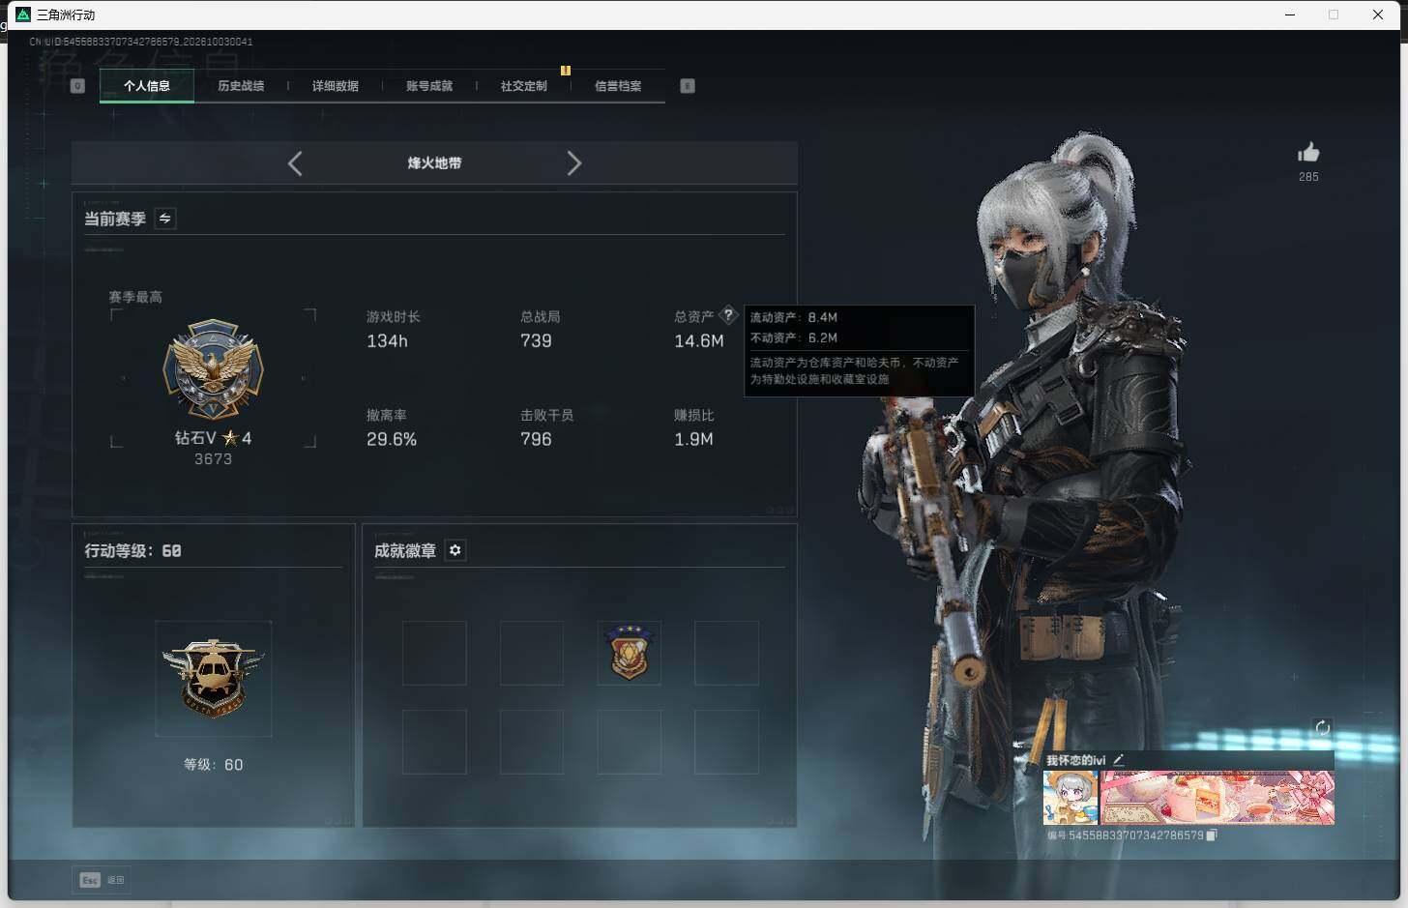Click the Q key hint before the tabs

pos(78,86)
